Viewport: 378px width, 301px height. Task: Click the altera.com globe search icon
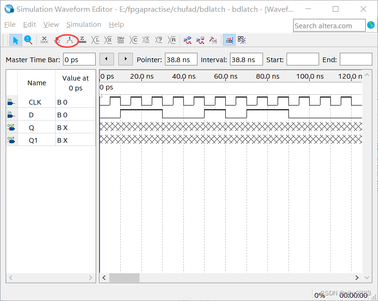click(371, 25)
